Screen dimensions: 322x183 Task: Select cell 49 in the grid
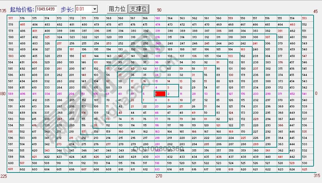pyautogui.click(x=193, y=113)
